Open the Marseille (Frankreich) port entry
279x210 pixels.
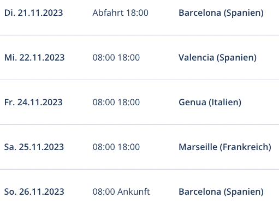point(225,147)
